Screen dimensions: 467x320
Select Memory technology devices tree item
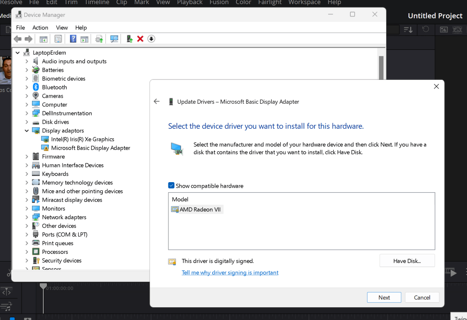click(x=78, y=182)
